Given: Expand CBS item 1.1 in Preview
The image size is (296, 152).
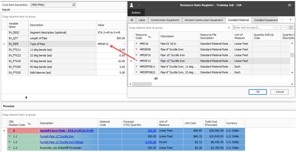Looking at the screenshot, I should coord(10,136).
